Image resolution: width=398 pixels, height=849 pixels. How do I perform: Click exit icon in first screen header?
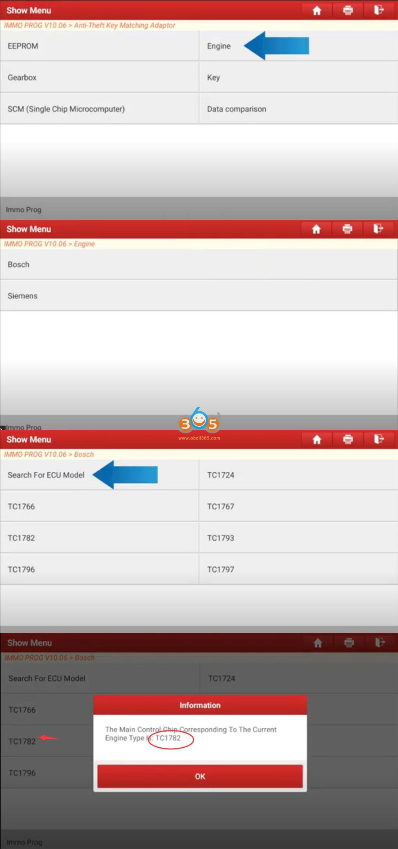(x=379, y=10)
